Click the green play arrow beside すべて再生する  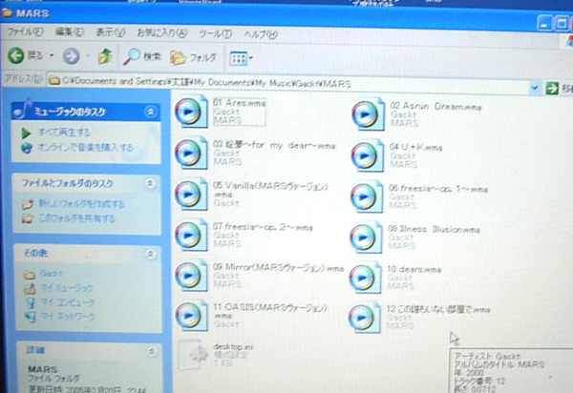tap(26, 134)
